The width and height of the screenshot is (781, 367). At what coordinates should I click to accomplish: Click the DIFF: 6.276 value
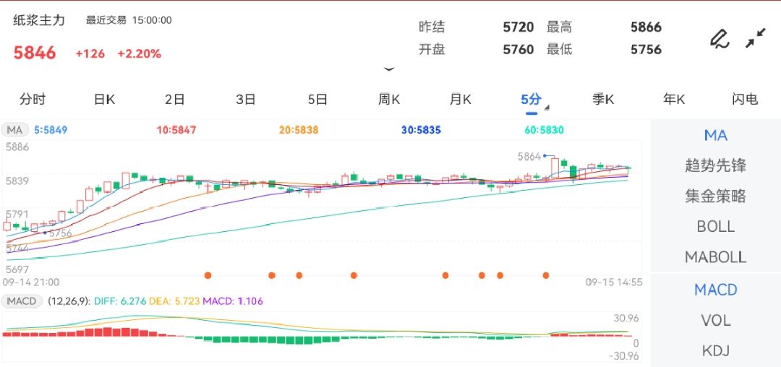click(119, 301)
